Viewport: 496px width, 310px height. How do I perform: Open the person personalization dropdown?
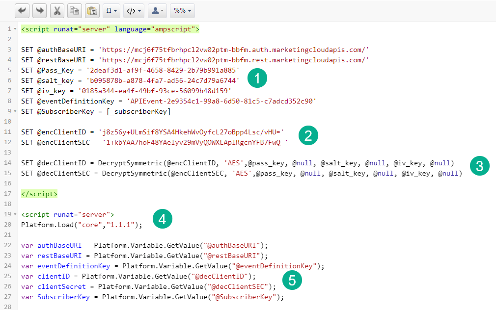click(x=157, y=10)
